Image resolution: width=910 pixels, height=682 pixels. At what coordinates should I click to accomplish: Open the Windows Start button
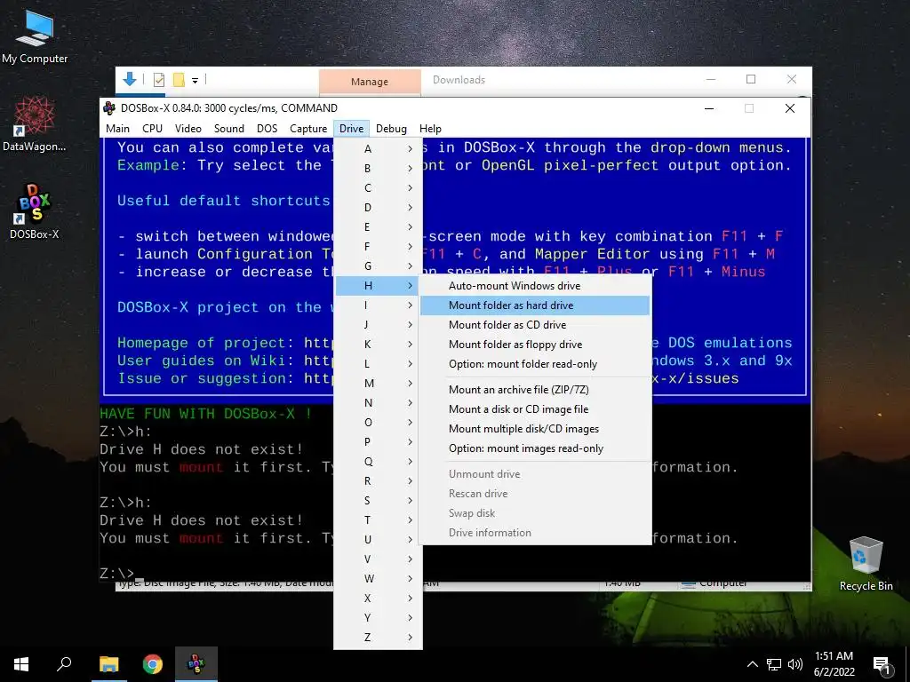click(21, 664)
